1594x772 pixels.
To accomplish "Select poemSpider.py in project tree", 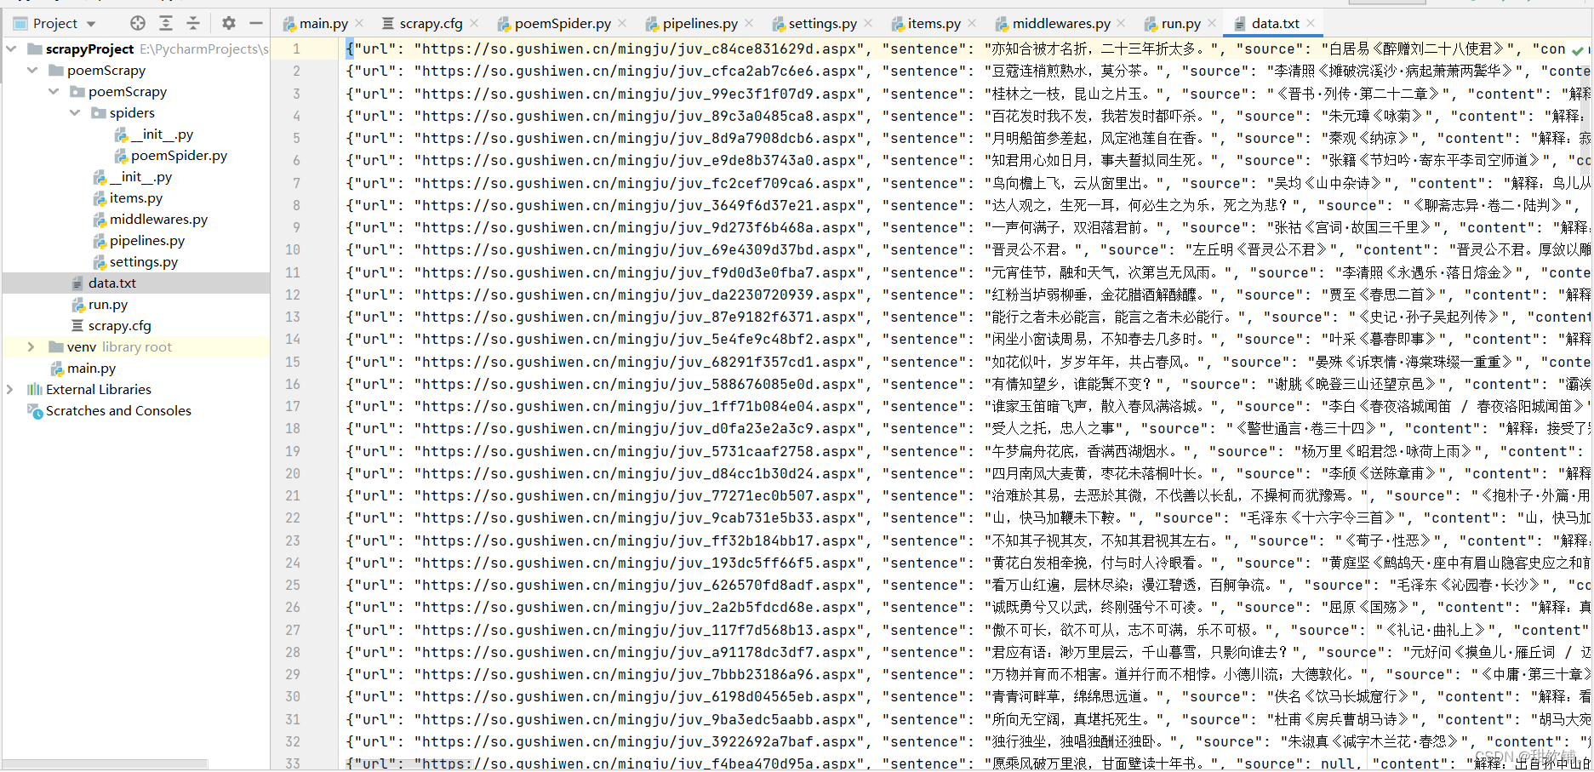I will pyautogui.click(x=179, y=155).
